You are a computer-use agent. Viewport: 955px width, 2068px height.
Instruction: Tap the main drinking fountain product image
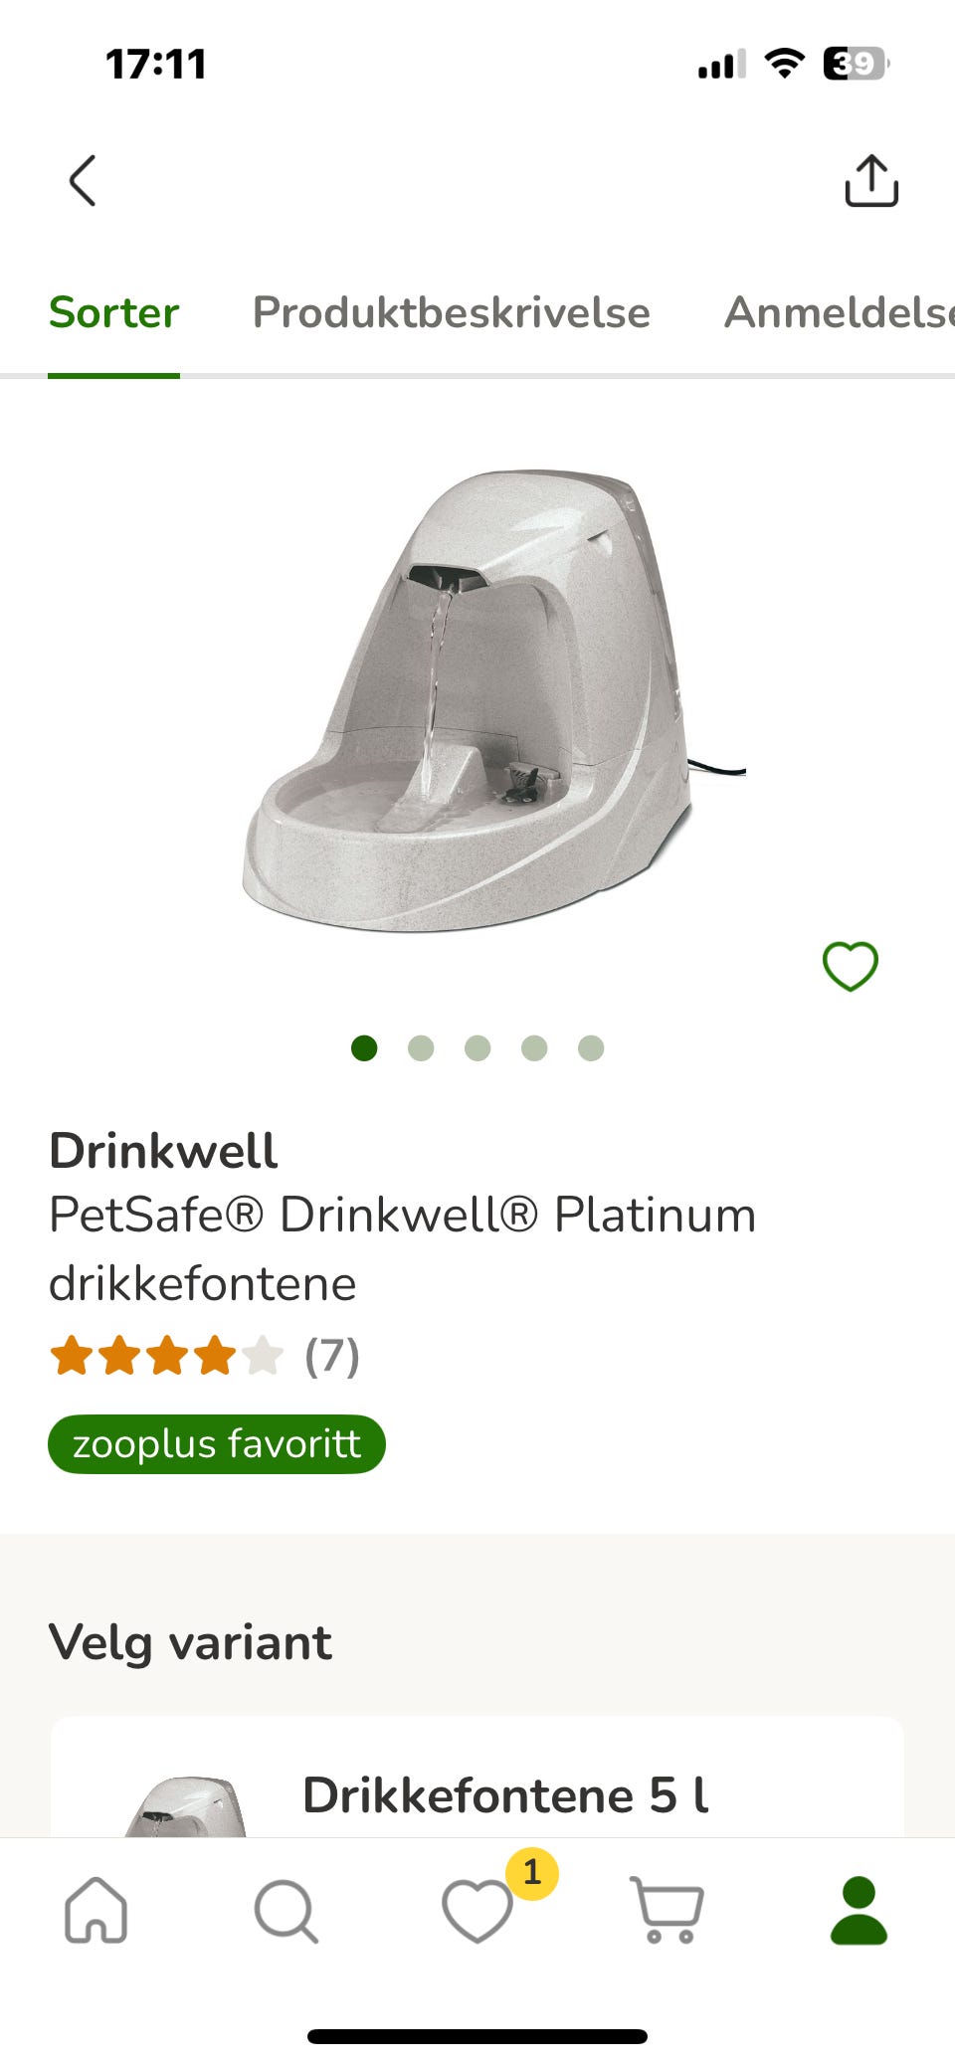493,700
